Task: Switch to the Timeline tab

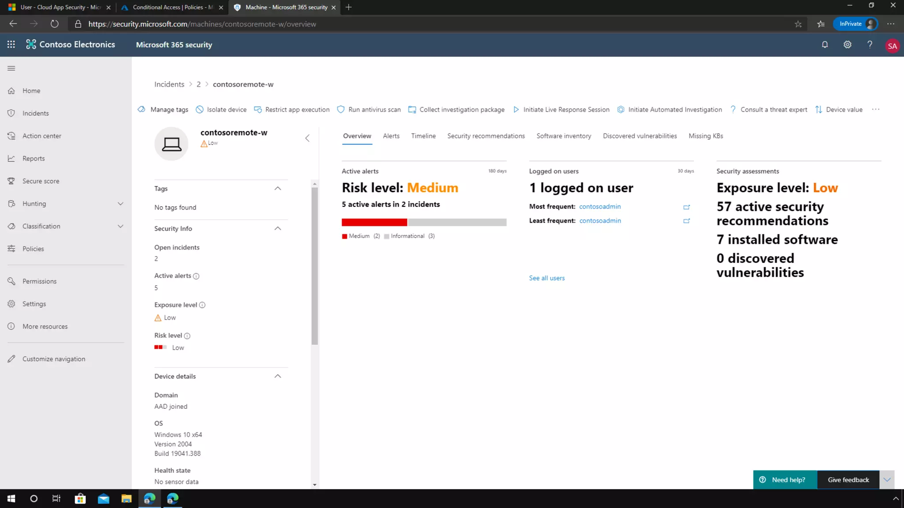Action: coord(423,136)
